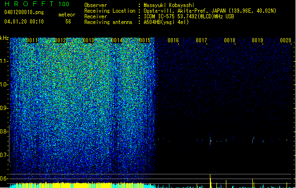The height and width of the screenshot is (188, 296).
Task: Select the ICOM IC-575 receiver details
Action: tap(189, 16)
